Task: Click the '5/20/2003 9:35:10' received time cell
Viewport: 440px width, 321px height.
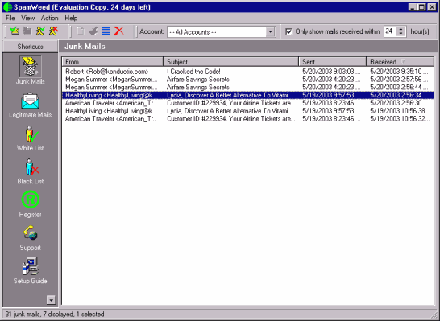Action: [x=399, y=72]
